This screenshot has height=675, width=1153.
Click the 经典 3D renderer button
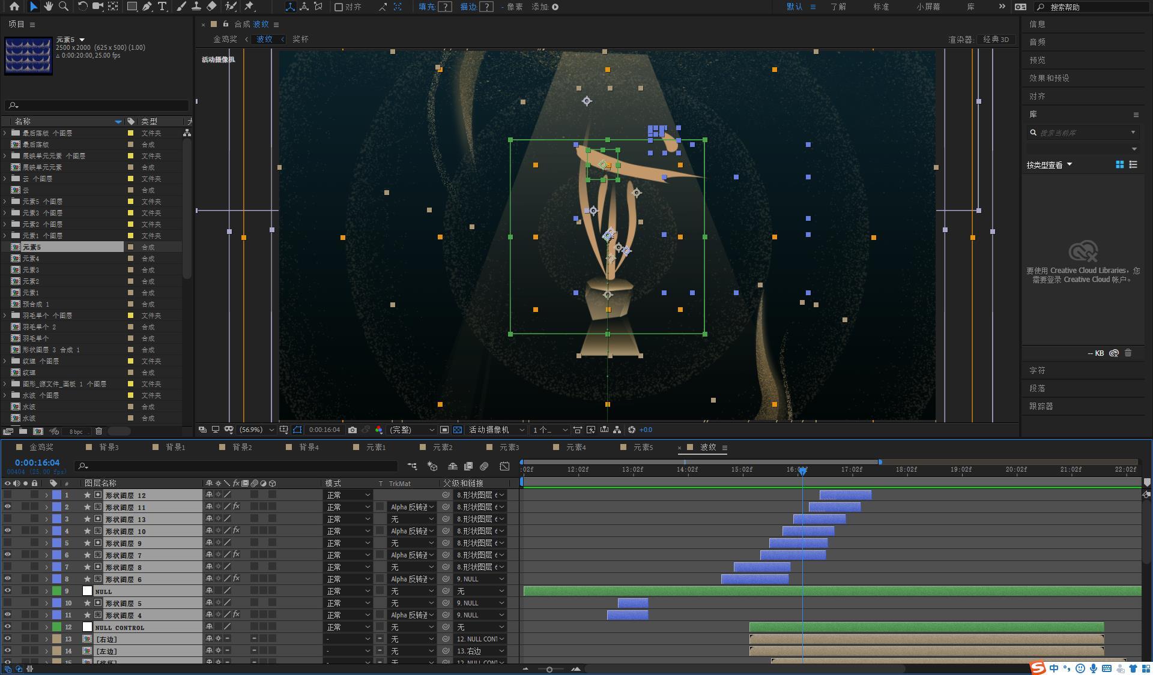[x=996, y=39]
